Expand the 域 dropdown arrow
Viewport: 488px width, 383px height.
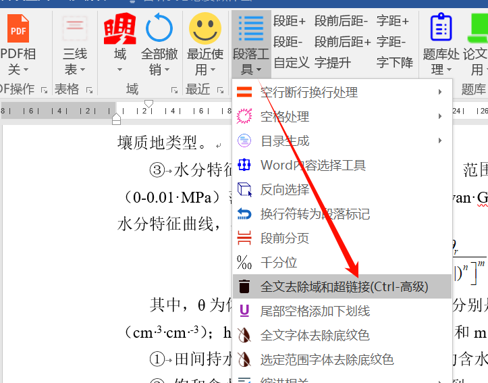[x=120, y=70]
